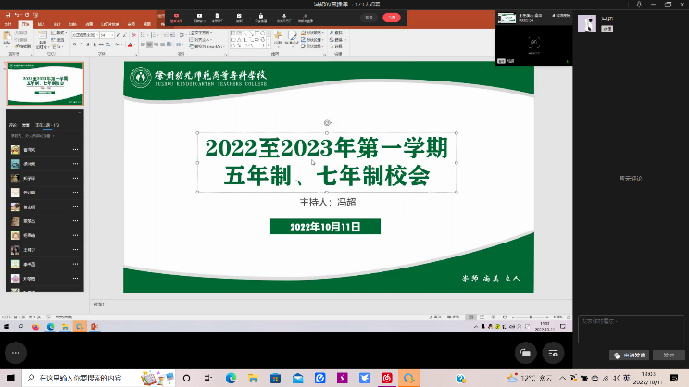The height and width of the screenshot is (387, 689).
Task: Select the first slide thumbnail in slide panel
Action: pyautogui.click(x=44, y=85)
